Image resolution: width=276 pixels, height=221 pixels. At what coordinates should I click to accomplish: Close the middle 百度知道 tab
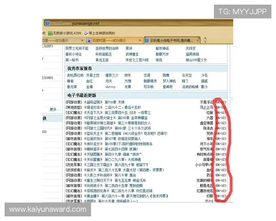[140, 41]
